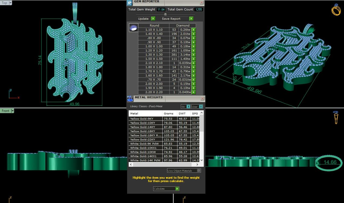Select White Gold:10KW metal row

145,152
